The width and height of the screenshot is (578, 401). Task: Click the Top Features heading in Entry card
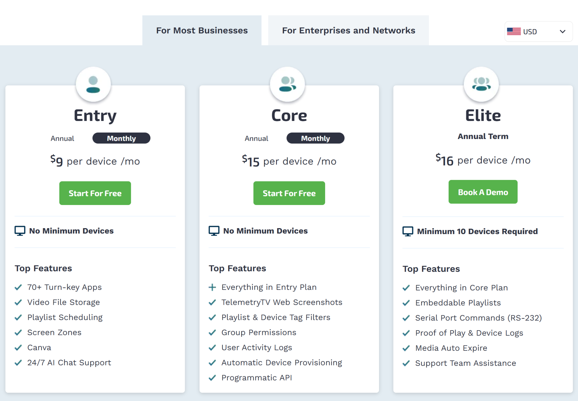(43, 268)
